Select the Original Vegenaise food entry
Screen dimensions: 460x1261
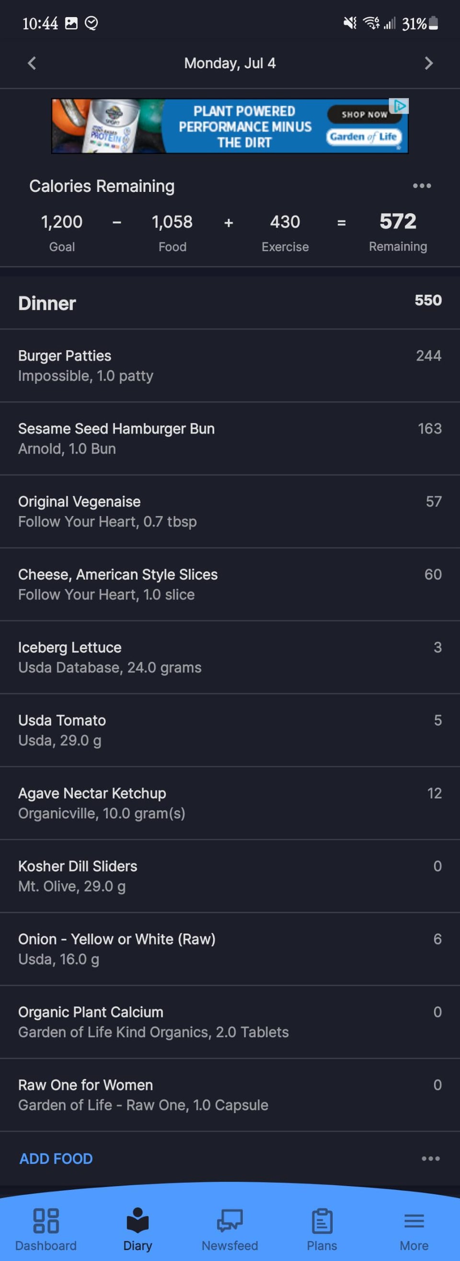coord(230,511)
